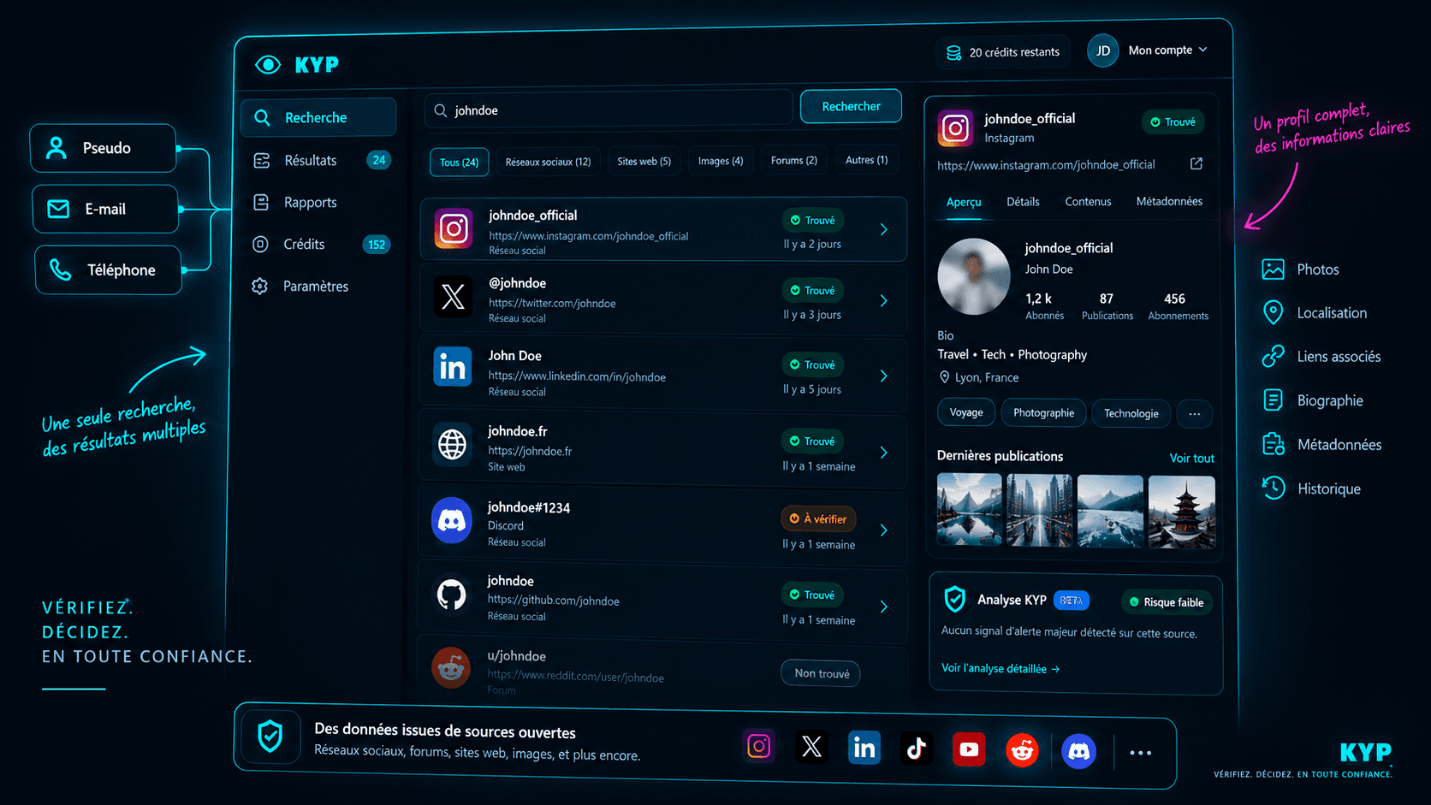Filter by Images (4) tab

(720, 161)
